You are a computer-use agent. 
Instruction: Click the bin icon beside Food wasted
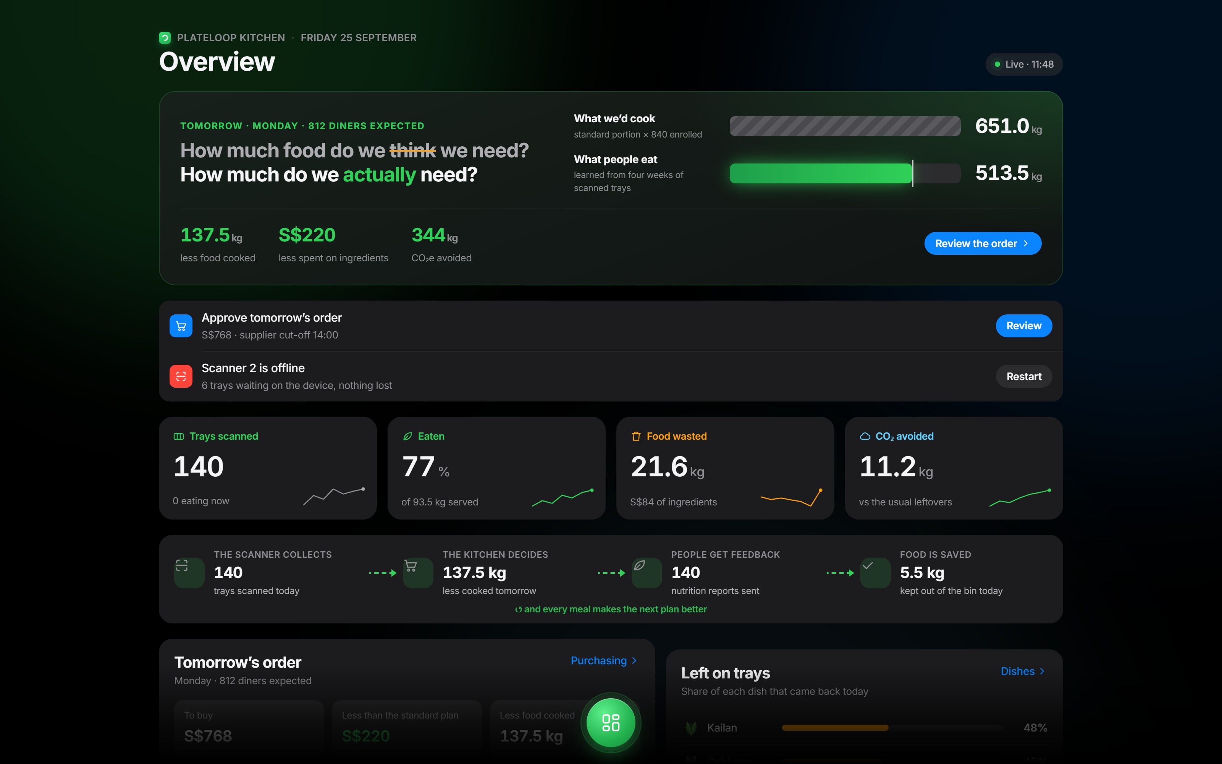tap(636, 436)
